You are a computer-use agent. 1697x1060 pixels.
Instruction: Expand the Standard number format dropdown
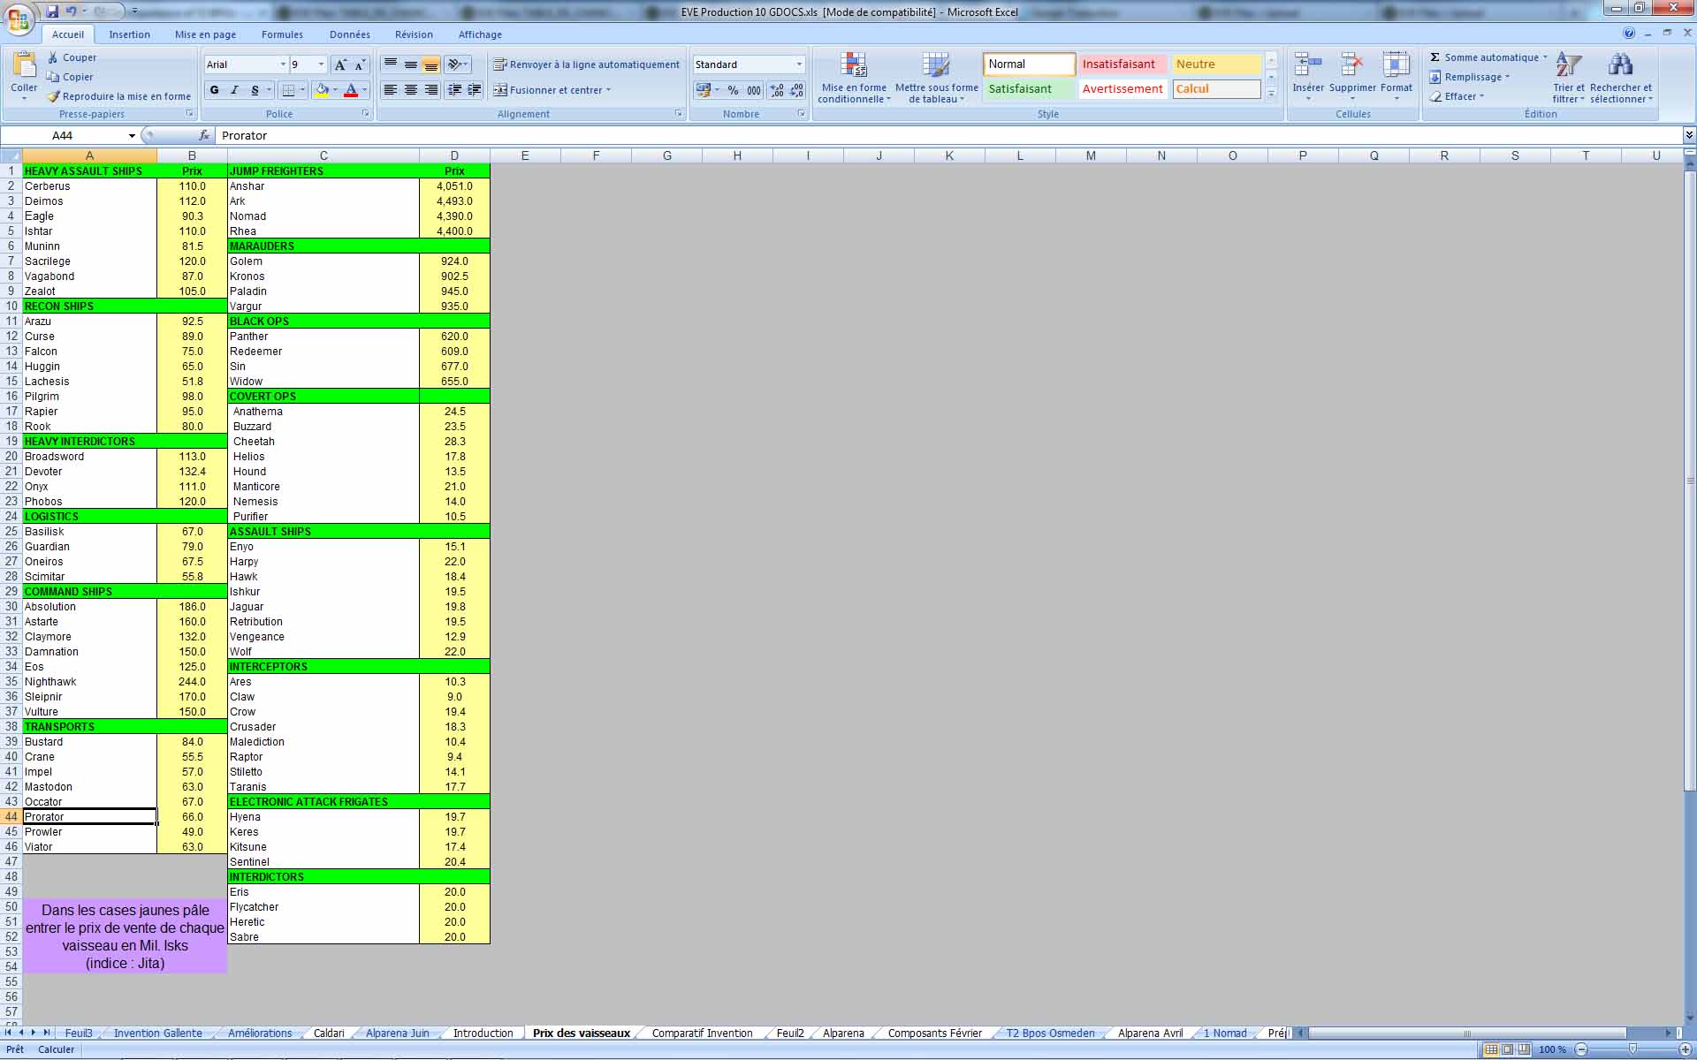799,64
